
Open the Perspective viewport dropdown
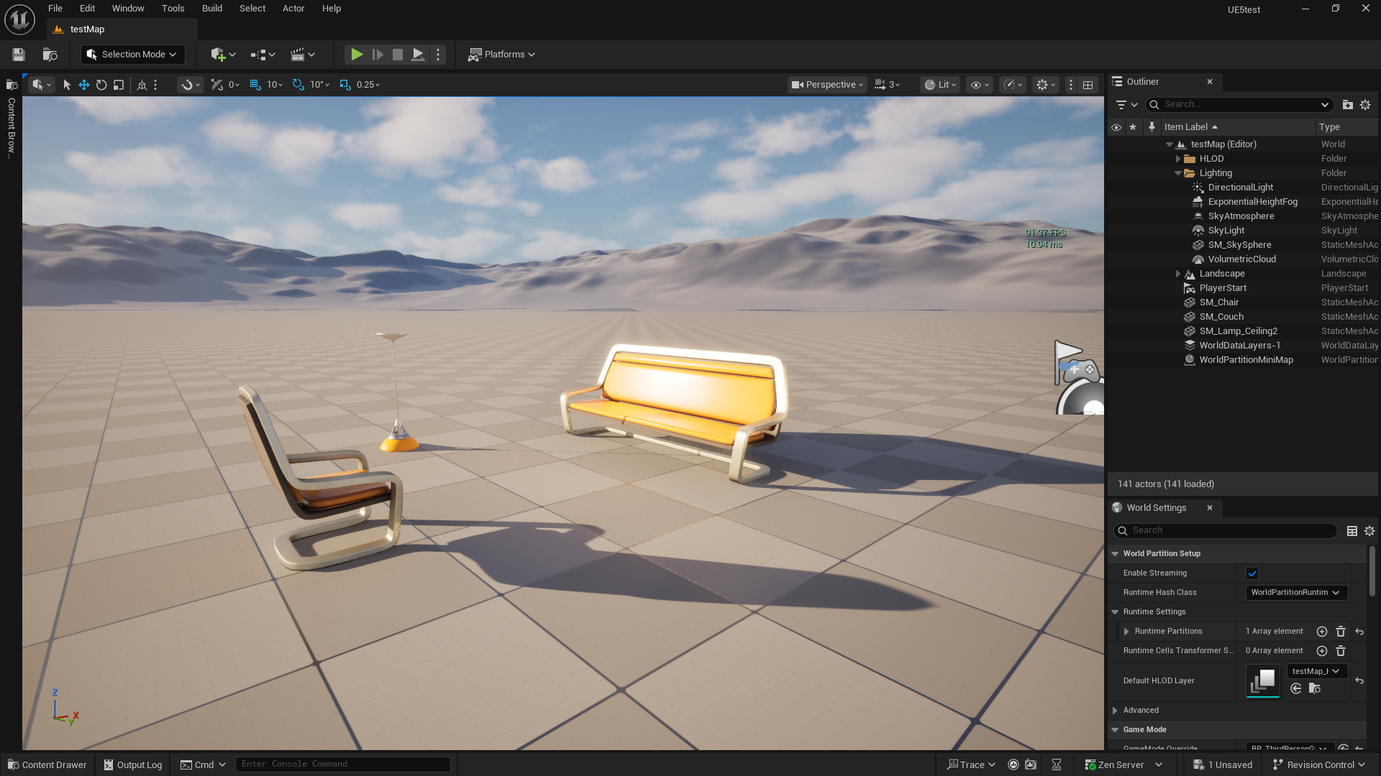click(826, 85)
